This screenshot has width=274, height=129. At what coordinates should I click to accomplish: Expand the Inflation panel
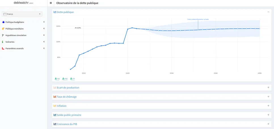(x=268, y=106)
